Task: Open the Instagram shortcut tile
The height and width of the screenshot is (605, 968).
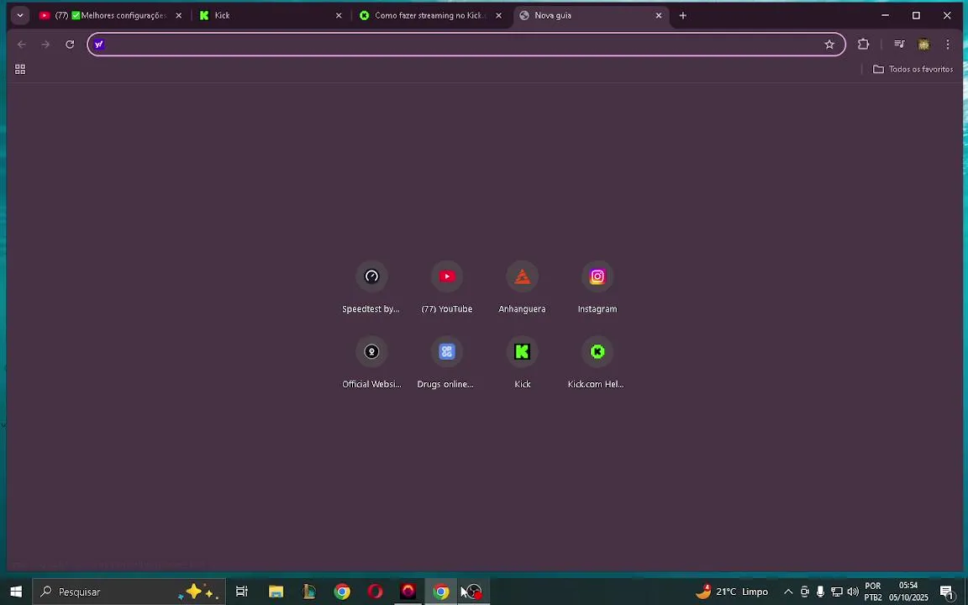Action: pos(597,287)
